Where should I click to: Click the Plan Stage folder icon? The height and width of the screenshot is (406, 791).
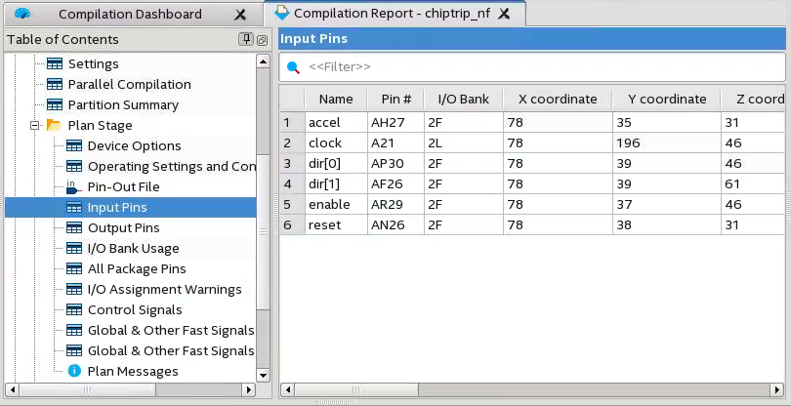point(54,125)
